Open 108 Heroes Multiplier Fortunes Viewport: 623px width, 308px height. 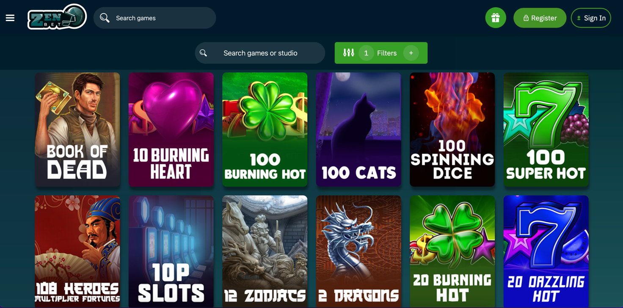(x=77, y=251)
